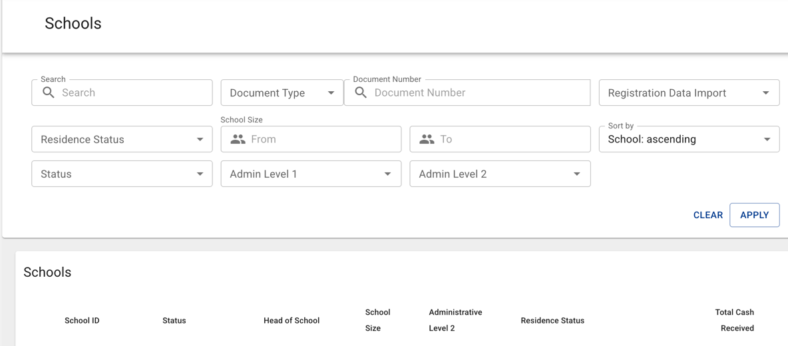Screen dimensions: 788x346
Task: Click CLEAR to reset filters
Action: coord(707,215)
